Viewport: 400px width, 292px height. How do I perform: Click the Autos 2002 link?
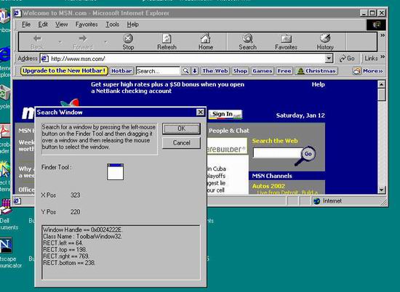(x=268, y=186)
